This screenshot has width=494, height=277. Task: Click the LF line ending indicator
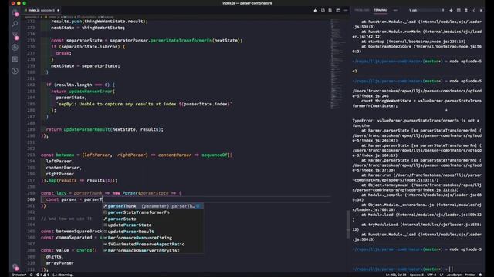[442, 275]
